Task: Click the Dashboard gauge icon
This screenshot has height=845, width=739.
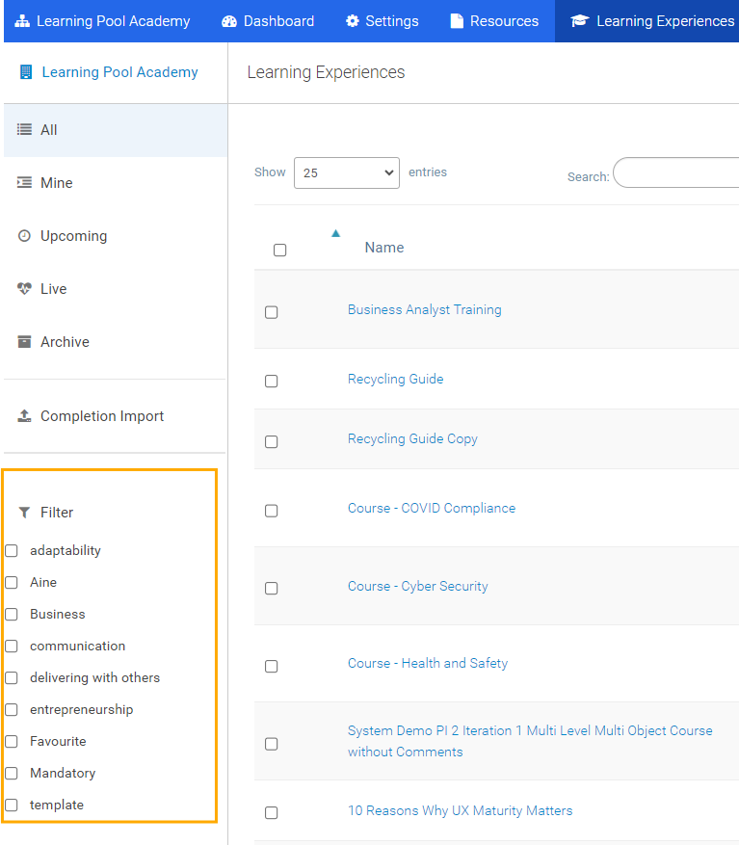Action: click(x=229, y=21)
